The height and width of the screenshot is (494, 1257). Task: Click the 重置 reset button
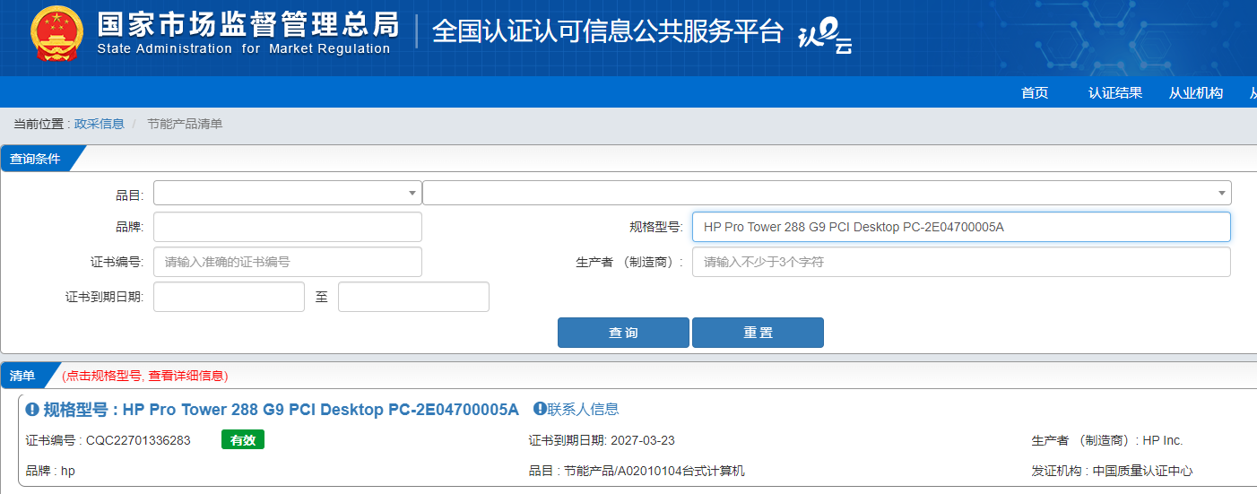tap(758, 333)
